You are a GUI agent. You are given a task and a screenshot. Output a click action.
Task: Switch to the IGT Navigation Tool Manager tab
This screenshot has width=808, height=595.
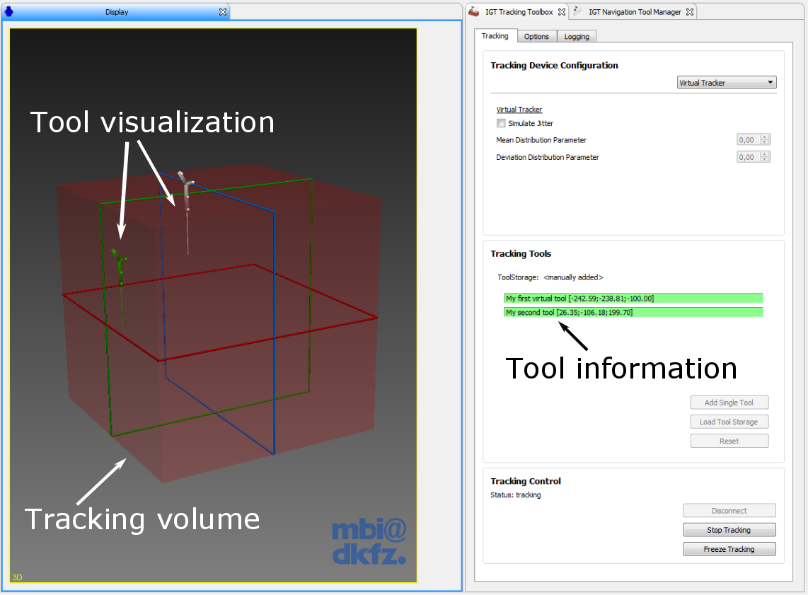point(635,12)
